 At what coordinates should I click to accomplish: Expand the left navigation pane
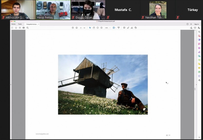[x=11, y=84]
